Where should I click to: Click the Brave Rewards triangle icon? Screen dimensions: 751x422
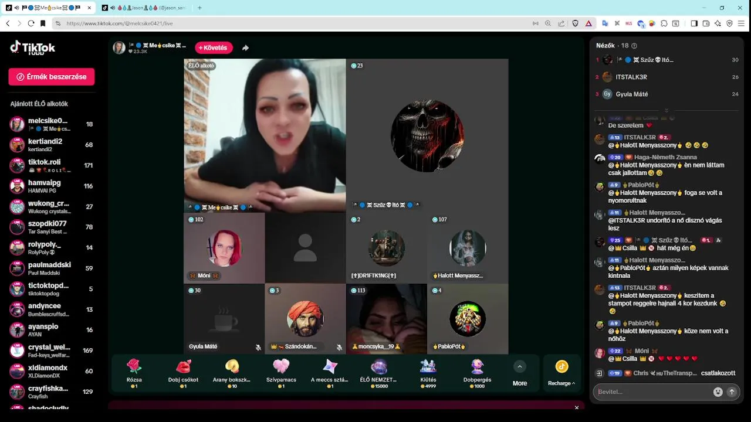click(588, 23)
